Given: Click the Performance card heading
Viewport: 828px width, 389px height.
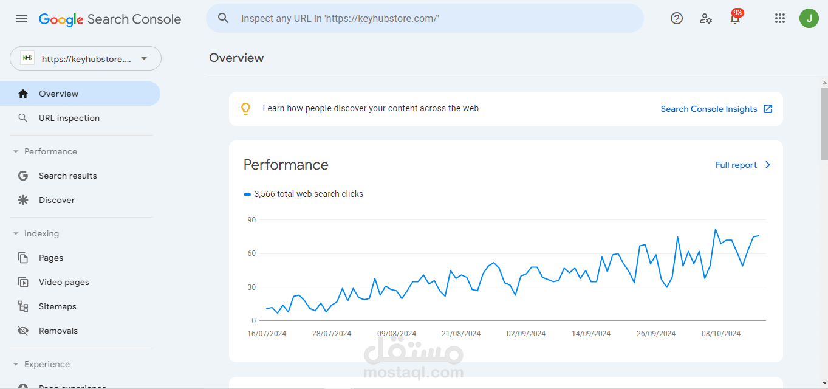Looking at the screenshot, I should click(286, 165).
